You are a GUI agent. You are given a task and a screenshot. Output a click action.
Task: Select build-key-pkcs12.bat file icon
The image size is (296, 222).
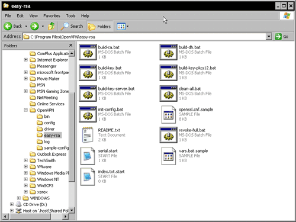(168, 73)
